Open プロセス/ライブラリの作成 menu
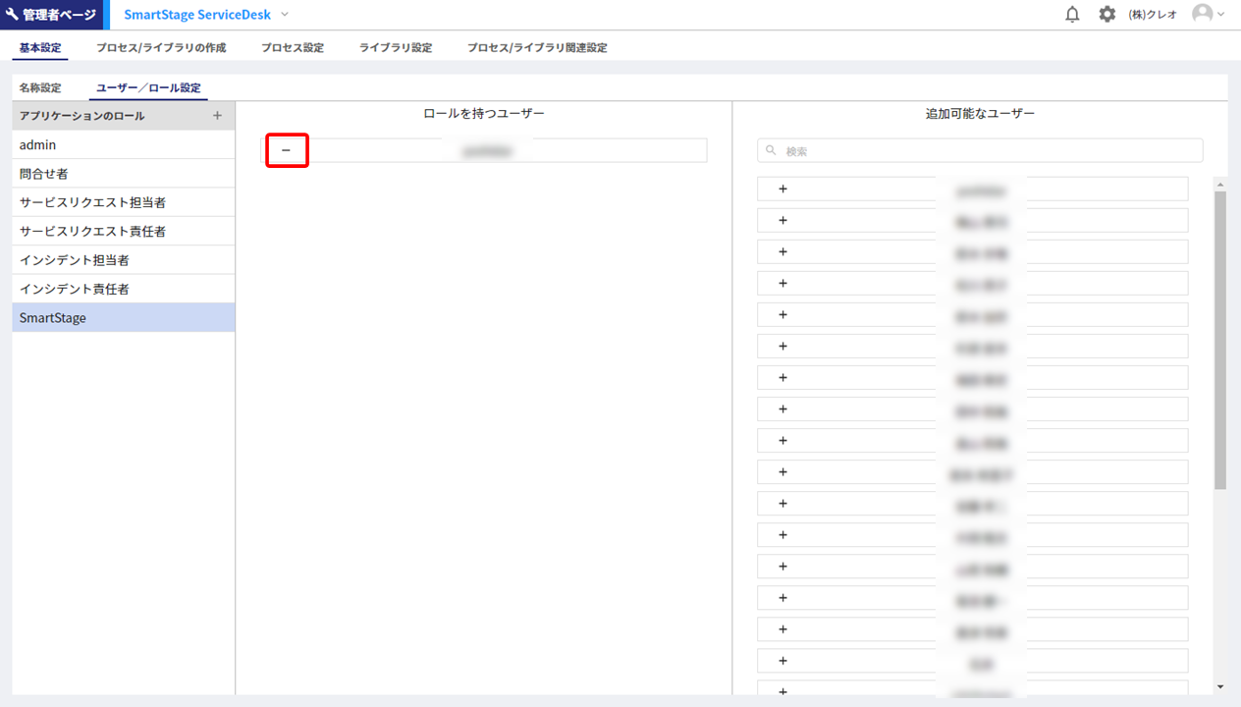Screen dimensions: 1241x707 161,47
